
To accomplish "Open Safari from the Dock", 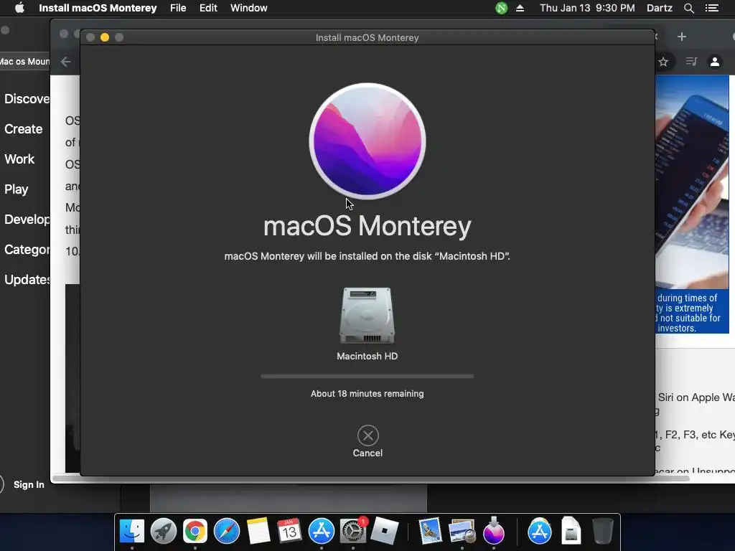I will coord(227,531).
